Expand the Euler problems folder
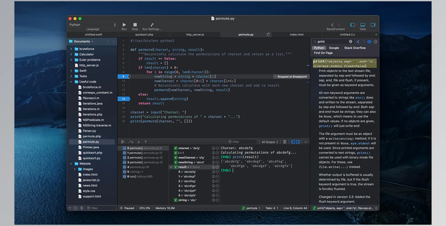 tap(71, 60)
